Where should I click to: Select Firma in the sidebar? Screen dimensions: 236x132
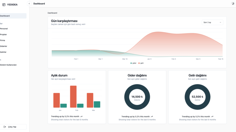pos(2,40)
